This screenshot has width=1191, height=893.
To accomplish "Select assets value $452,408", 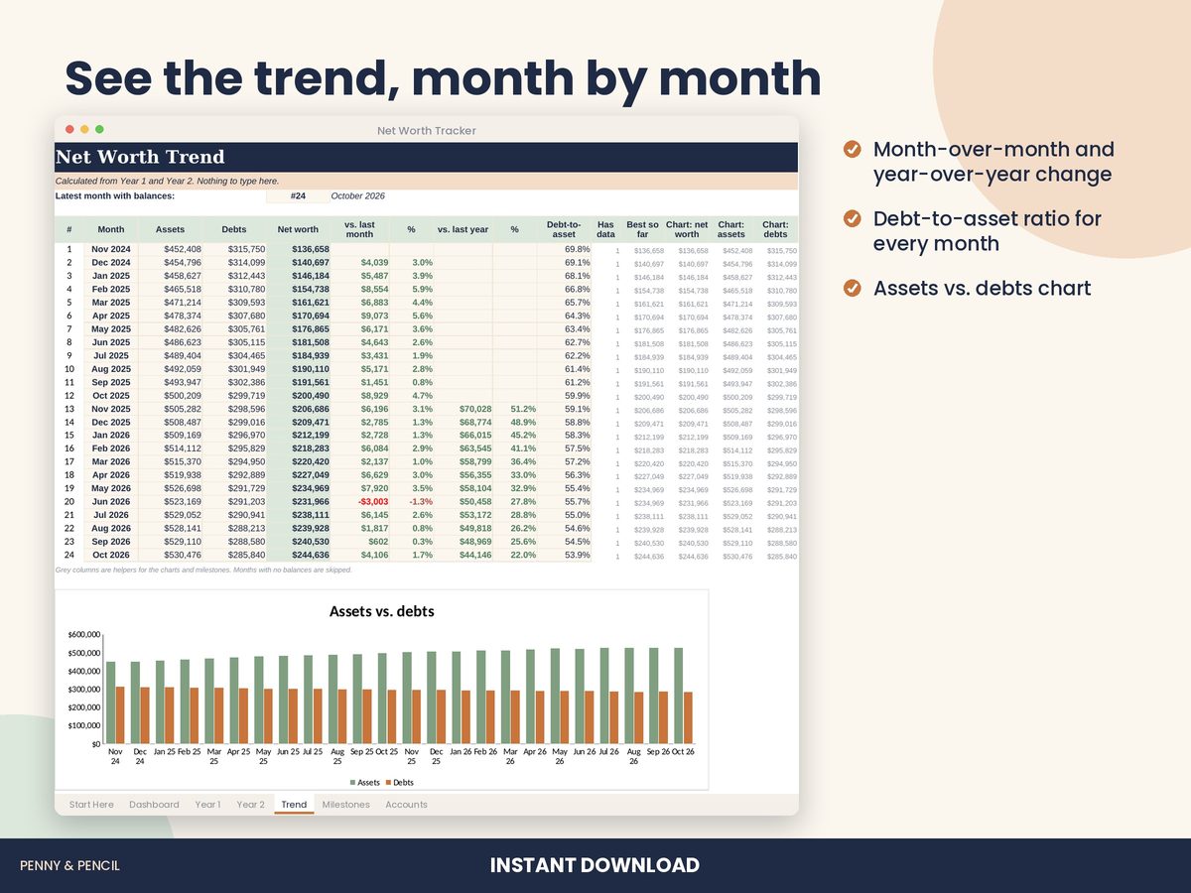I will pos(170,249).
